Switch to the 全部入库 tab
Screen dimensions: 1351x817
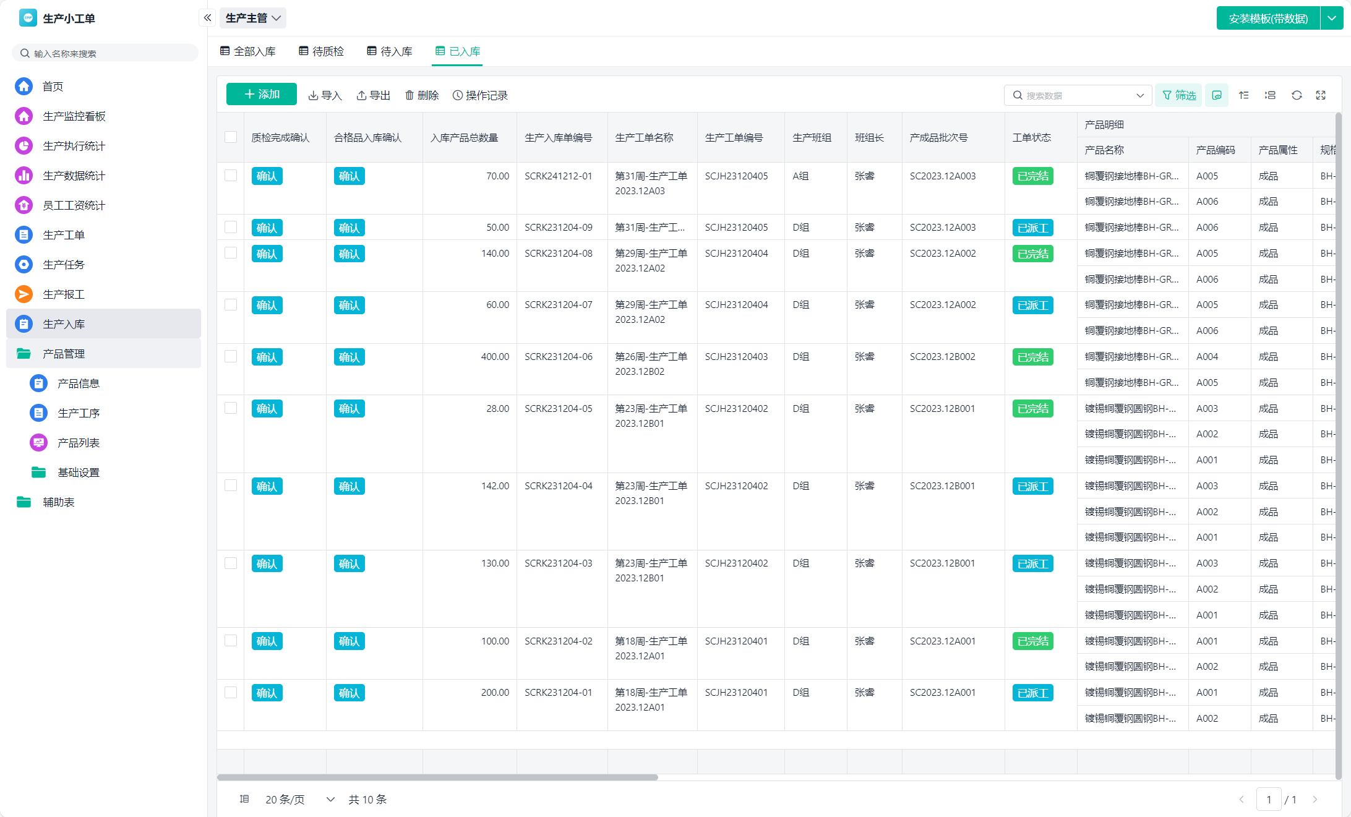248,51
